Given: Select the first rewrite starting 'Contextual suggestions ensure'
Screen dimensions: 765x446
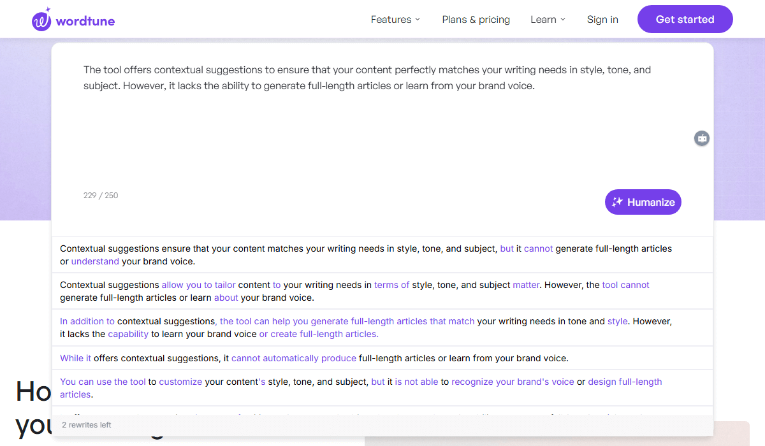Looking at the screenshot, I should pyautogui.click(x=366, y=255).
